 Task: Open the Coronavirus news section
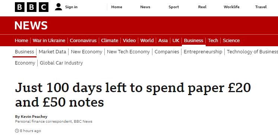pyautogui.click(x=83, y=40)
